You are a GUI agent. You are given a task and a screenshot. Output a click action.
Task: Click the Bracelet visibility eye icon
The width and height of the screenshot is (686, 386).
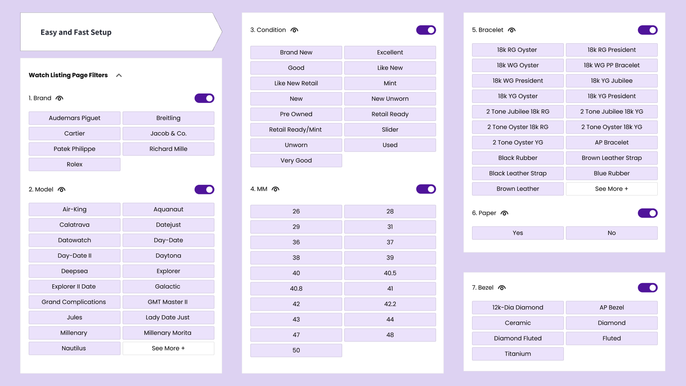pyautogui.click(x=512, y=30)
